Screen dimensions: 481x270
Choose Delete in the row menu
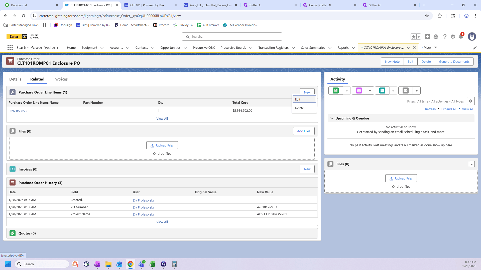tap(304, 108)
